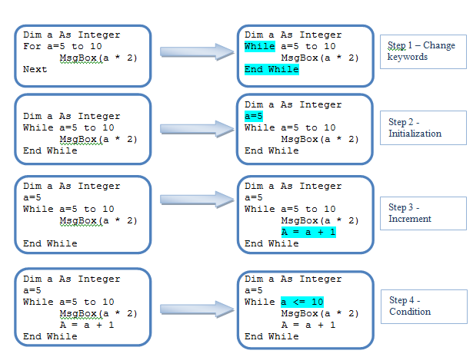Select the arrow in the Step 4 Condition row
This screenshot has height=357, width=473.
point(196,308)
